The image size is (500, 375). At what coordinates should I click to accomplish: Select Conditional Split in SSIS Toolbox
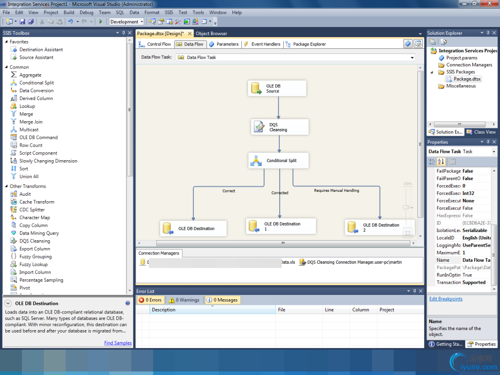(x=36, y=83)
